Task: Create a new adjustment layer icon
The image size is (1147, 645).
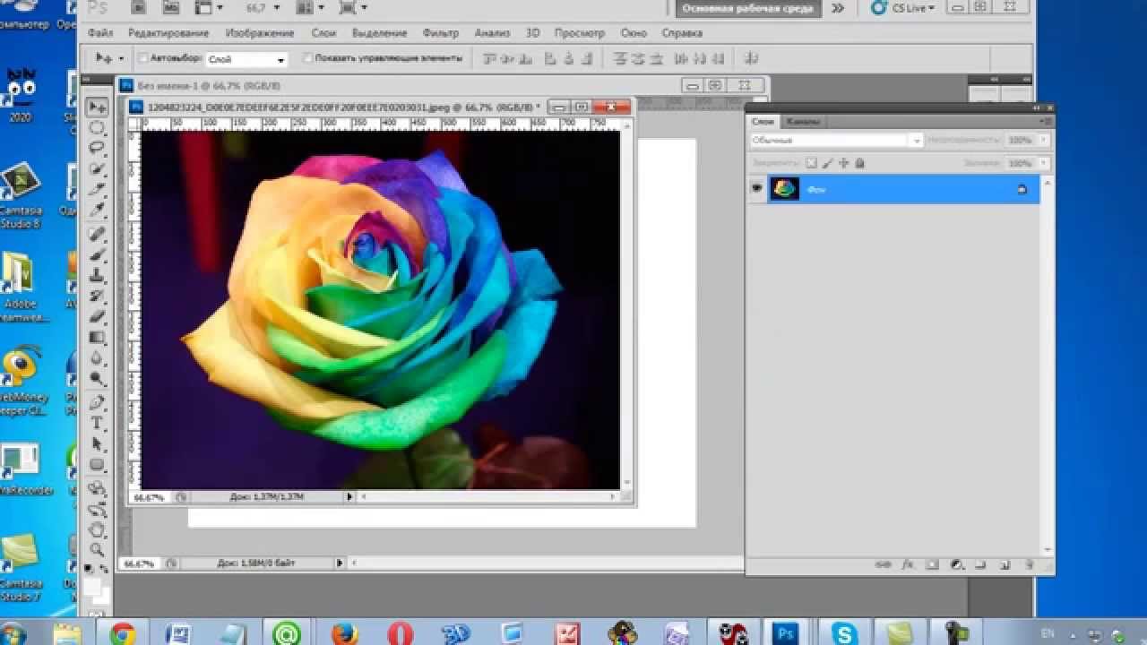Action: tap(955, 565)
